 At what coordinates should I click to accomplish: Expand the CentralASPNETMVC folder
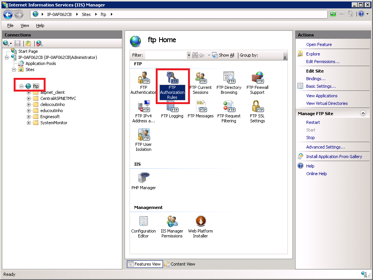tap(28, 98)
